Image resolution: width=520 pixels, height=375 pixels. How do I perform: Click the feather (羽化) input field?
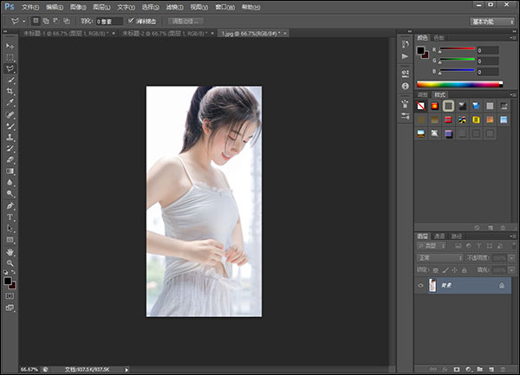[109, 20]
